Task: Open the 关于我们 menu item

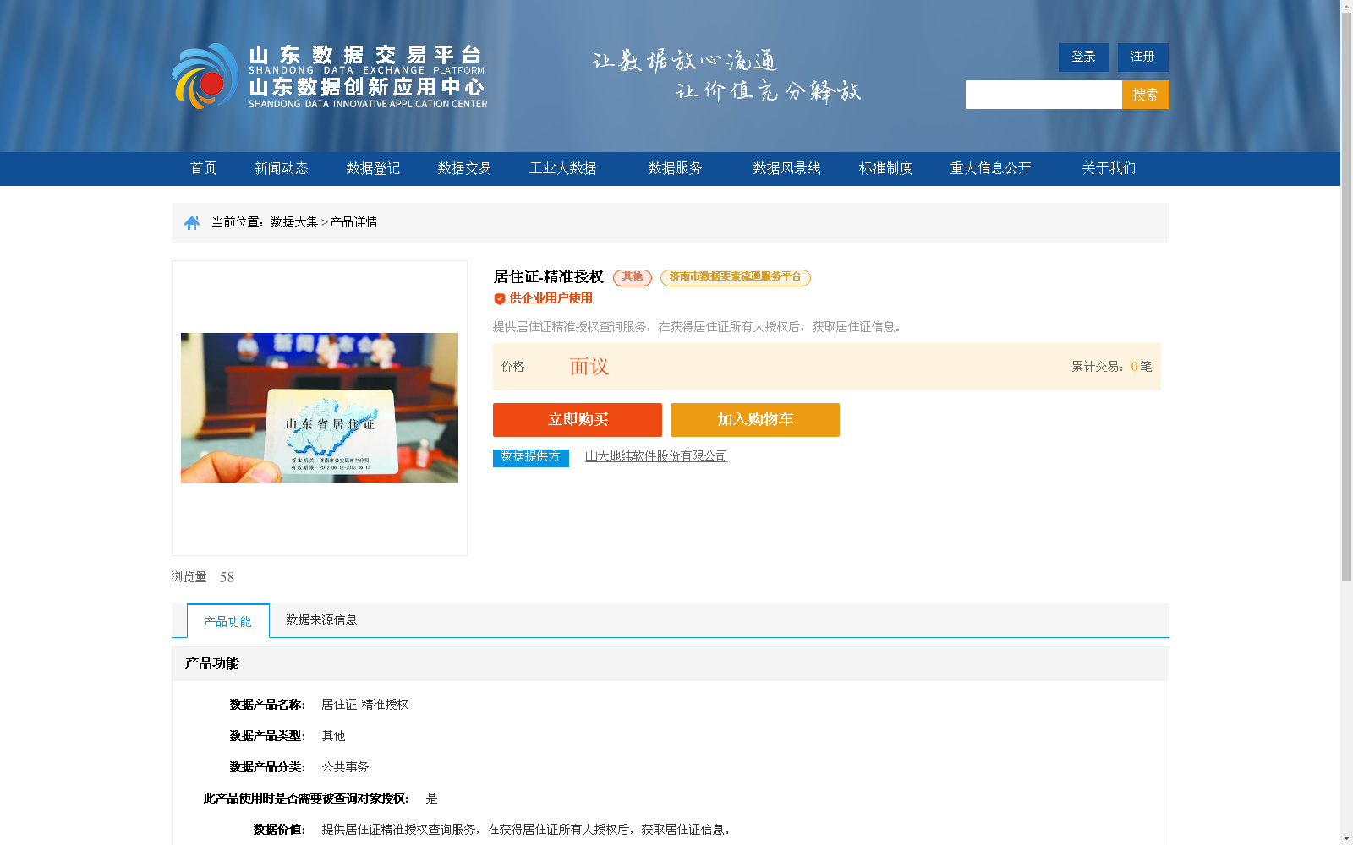Action: point(1109,168)
